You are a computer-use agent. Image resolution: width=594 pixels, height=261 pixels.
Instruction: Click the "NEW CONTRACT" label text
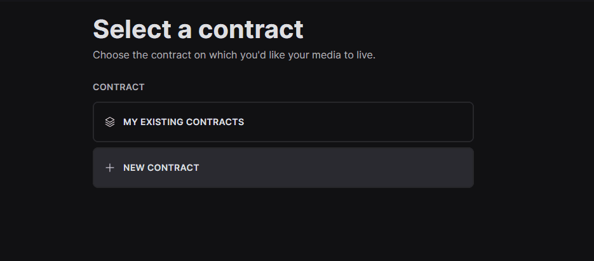161,168
